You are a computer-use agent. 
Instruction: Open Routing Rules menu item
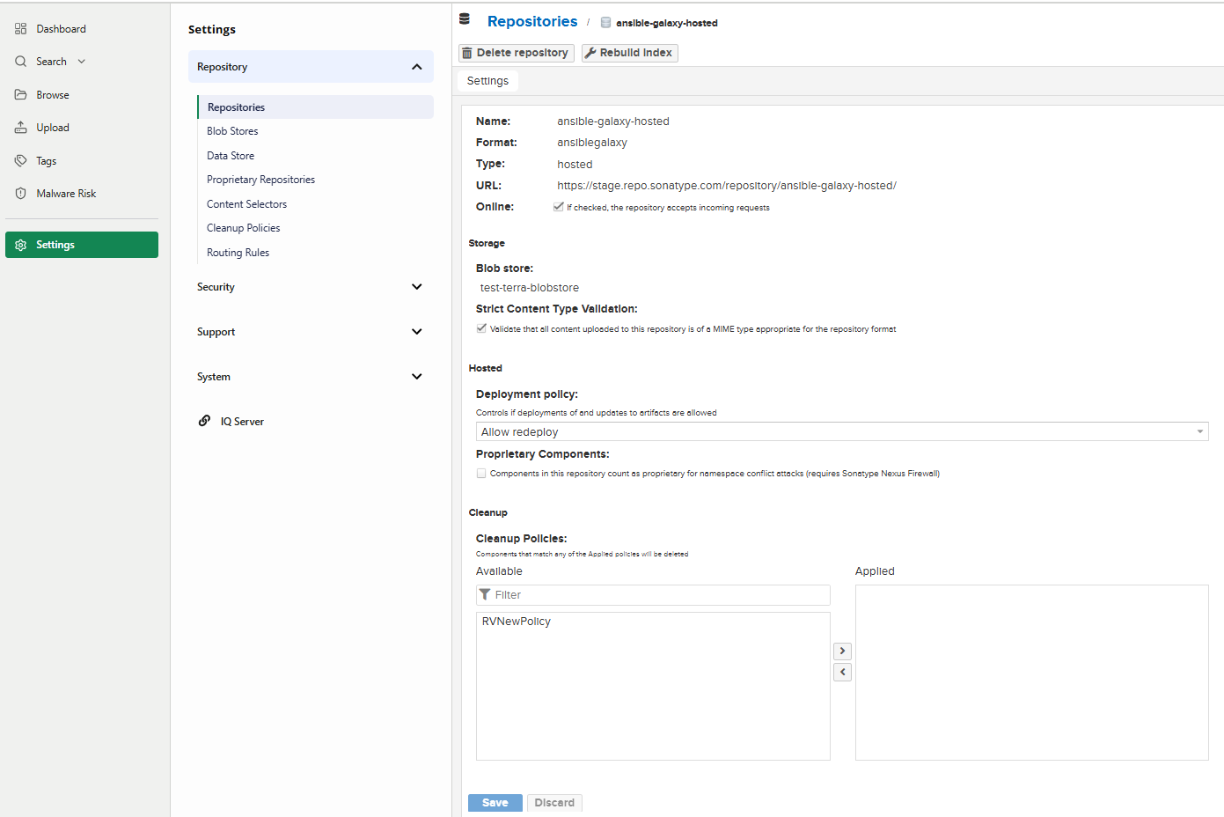point(238,253)
